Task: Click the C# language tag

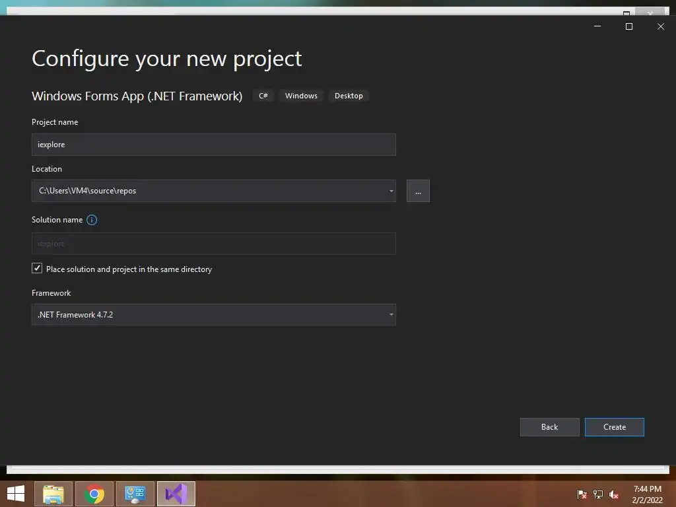Action: 263,96
